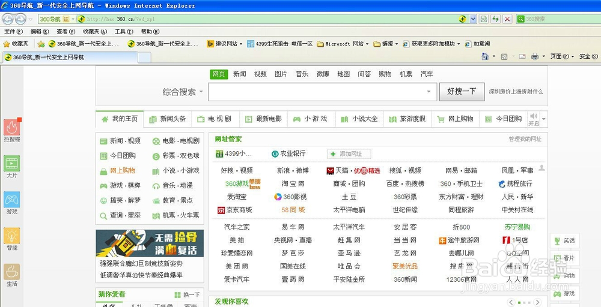Click the browser Back arrow button
Viewport: 601px width, 307px height.
click(x=8, y=19)
